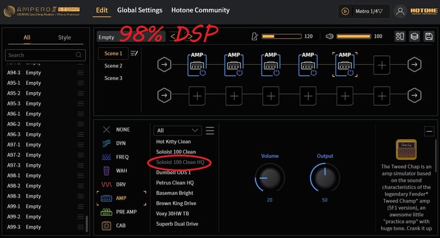Viewport: 440px width, 238px height.
Task: Open the All amp filter dropdown
Action: pyautogui.click(x=177, y=130)
